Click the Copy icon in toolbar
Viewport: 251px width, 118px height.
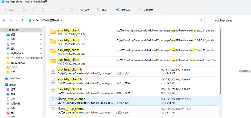34,10
